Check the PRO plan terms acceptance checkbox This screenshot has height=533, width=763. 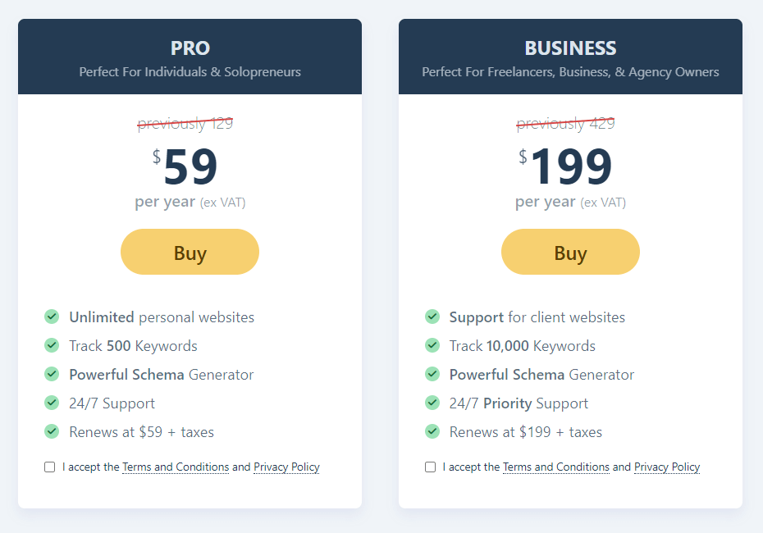pyautogui.click(x=49, y=467)
